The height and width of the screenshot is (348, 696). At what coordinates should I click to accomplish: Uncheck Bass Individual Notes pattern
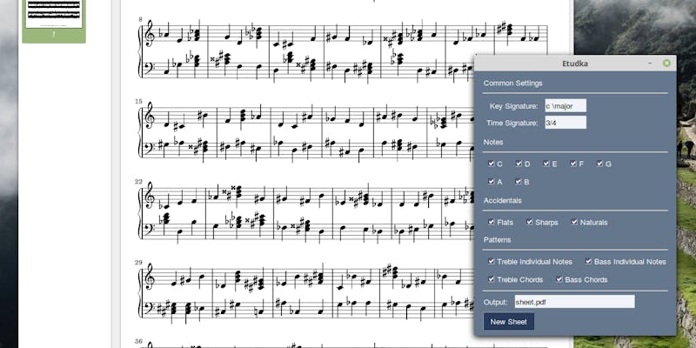(x=588, y=261)
